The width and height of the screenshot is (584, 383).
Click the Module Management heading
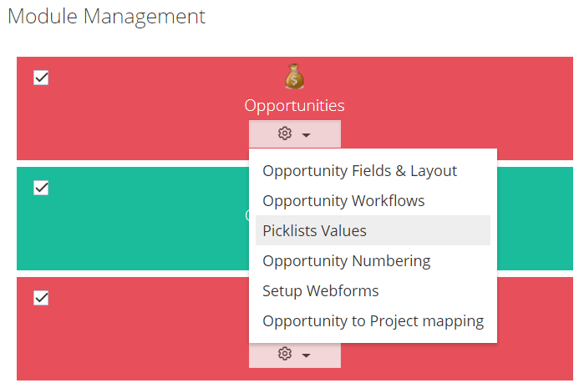click(x=106, y=17)
